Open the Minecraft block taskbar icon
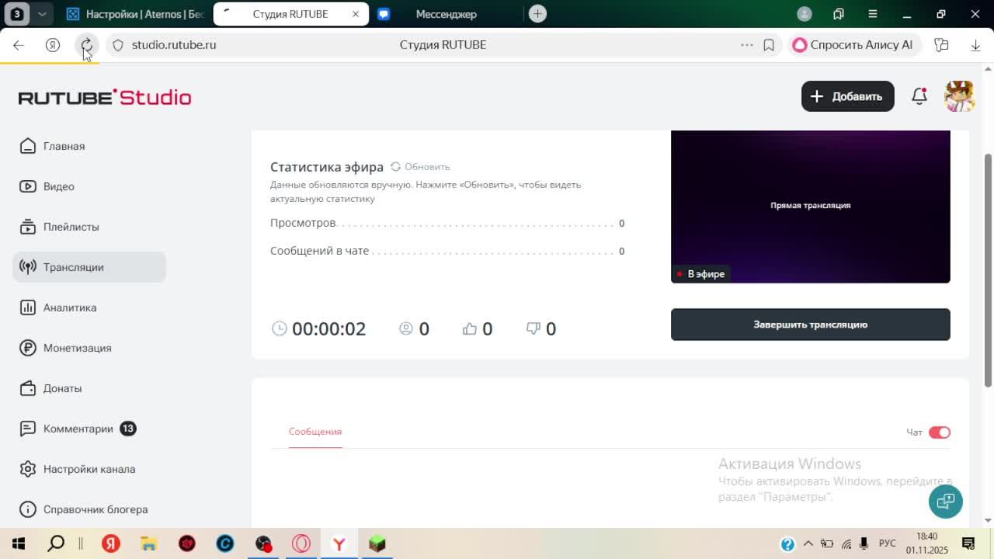994x559 pixels. [x=377, y=543]
